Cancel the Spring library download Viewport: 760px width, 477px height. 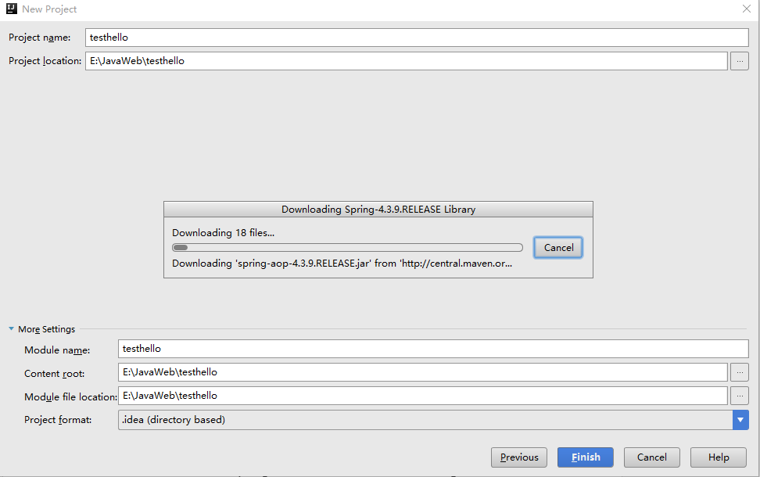pos(558,247)
